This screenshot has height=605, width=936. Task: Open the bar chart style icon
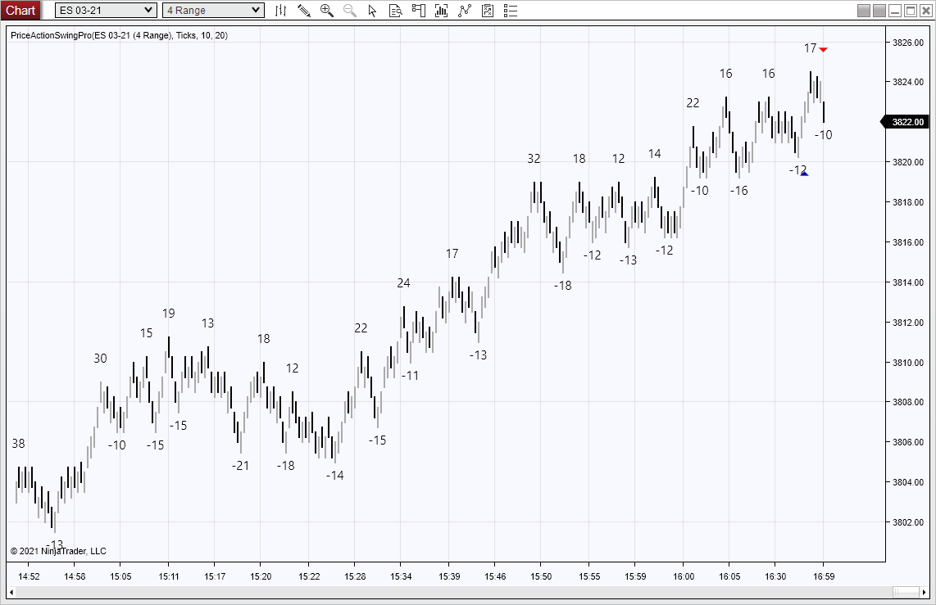(x=280, y=10)
